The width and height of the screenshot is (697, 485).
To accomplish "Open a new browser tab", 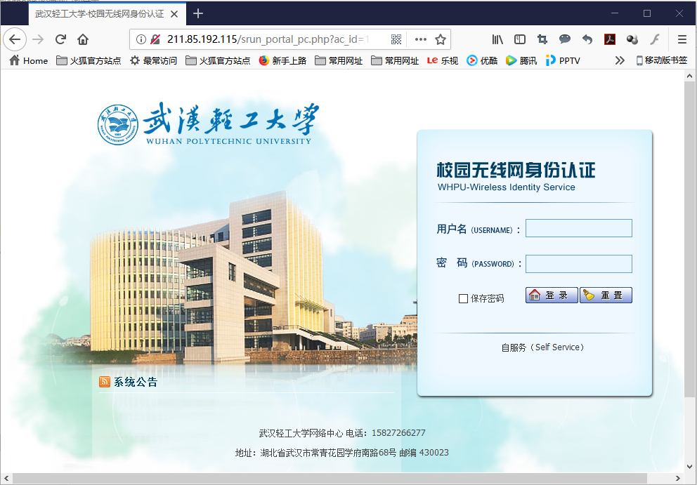I will [x=198, y=13].
